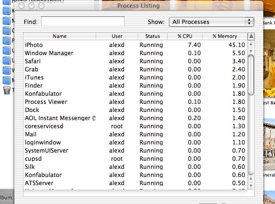The width and height of the screenshot is (275, 204).
Task: Select the cupsd process row
Action: coord(135,158)
